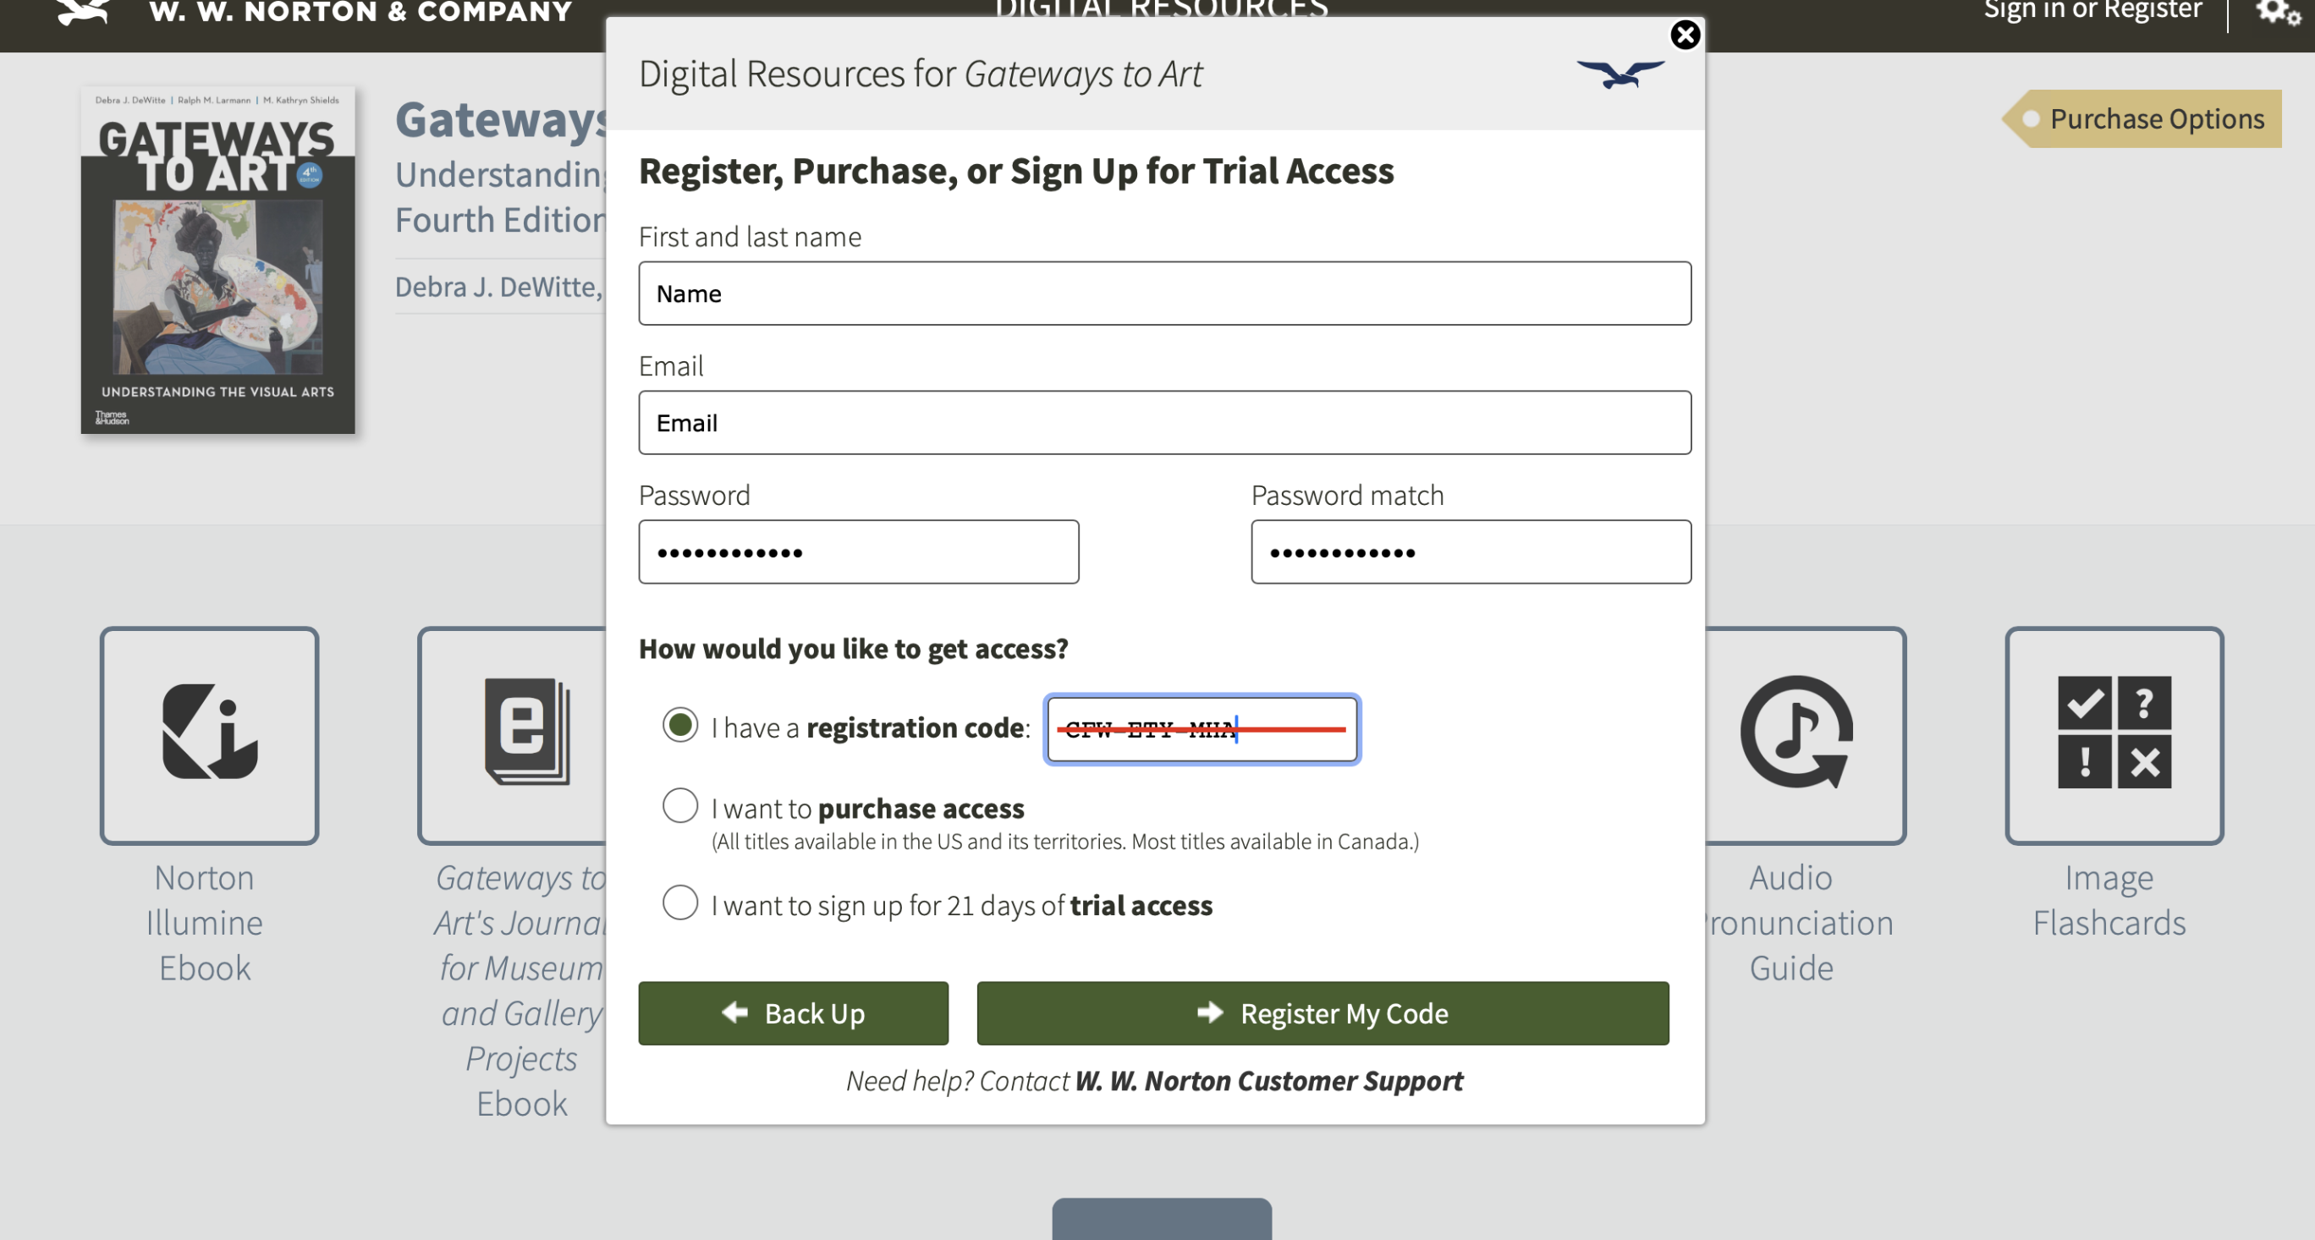
Task: Open the Image Flashcards tile icon
Action: click(x=2114, y=734)
